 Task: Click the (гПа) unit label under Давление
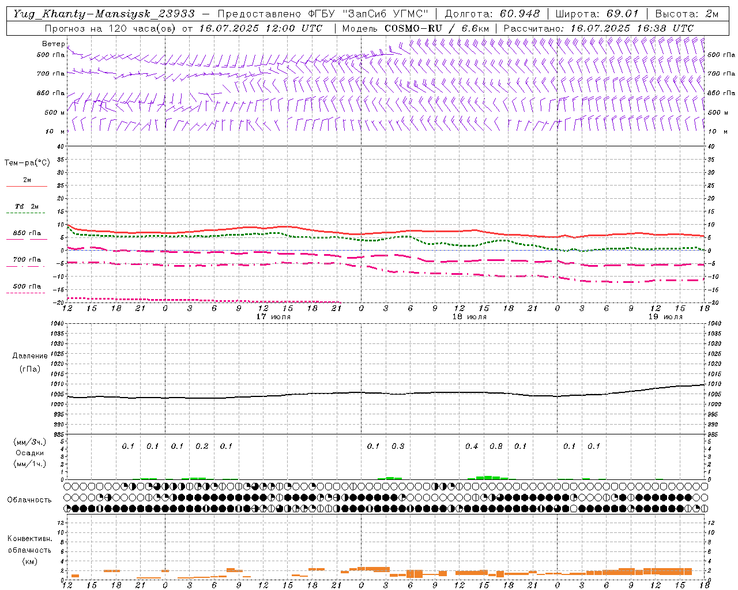pos(30,369)
